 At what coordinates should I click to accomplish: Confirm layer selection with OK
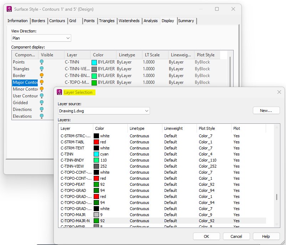point(206,236)
